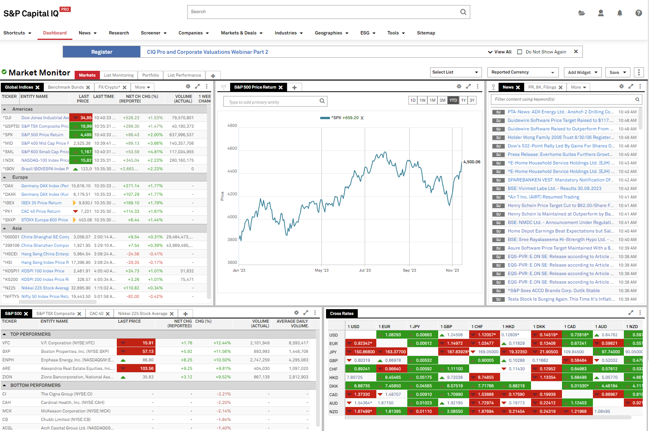This screenshot has height=431, width=649.
Task: Dismiss the webinar announcement banner
Action: pos(576,51)
